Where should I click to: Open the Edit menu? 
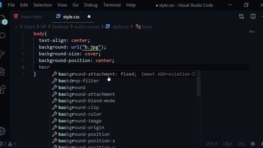click(x=24, y=5)
